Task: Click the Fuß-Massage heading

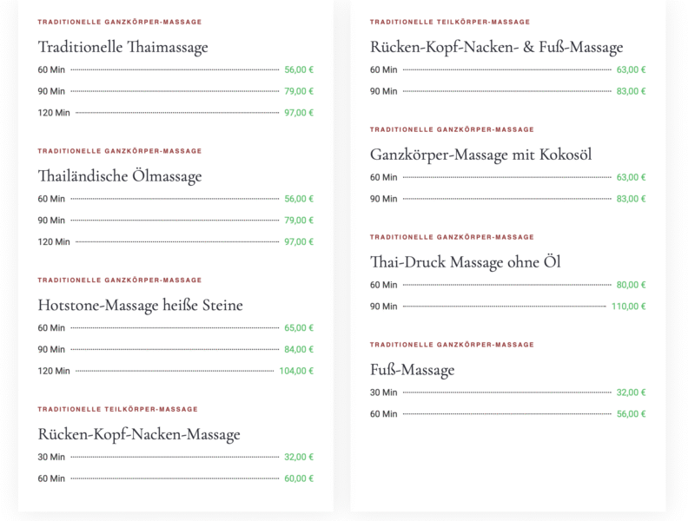Action: 412,370
